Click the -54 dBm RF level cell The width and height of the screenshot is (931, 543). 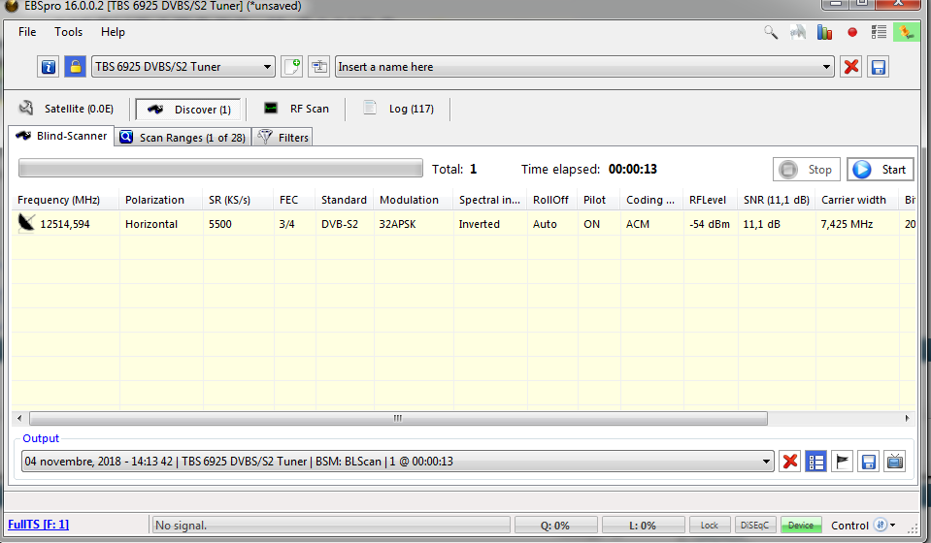pyautogui.click(x=710, y=224)
